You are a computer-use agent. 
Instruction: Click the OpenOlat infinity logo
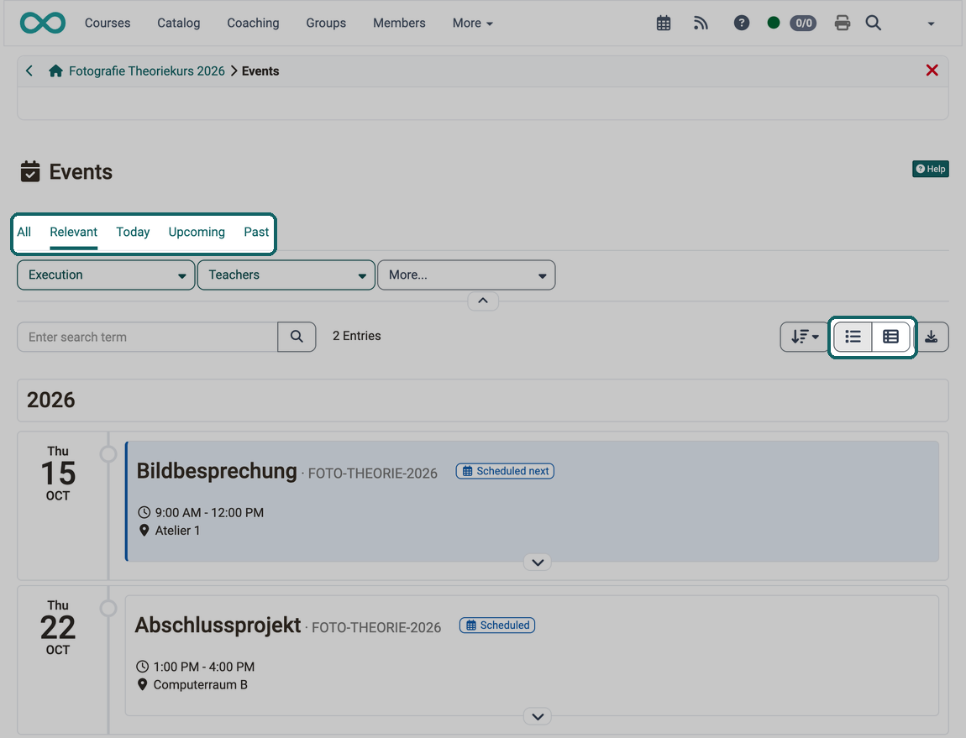[43, 23]
